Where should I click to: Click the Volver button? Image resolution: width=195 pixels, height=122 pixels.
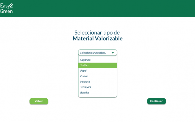coord(39,101)
